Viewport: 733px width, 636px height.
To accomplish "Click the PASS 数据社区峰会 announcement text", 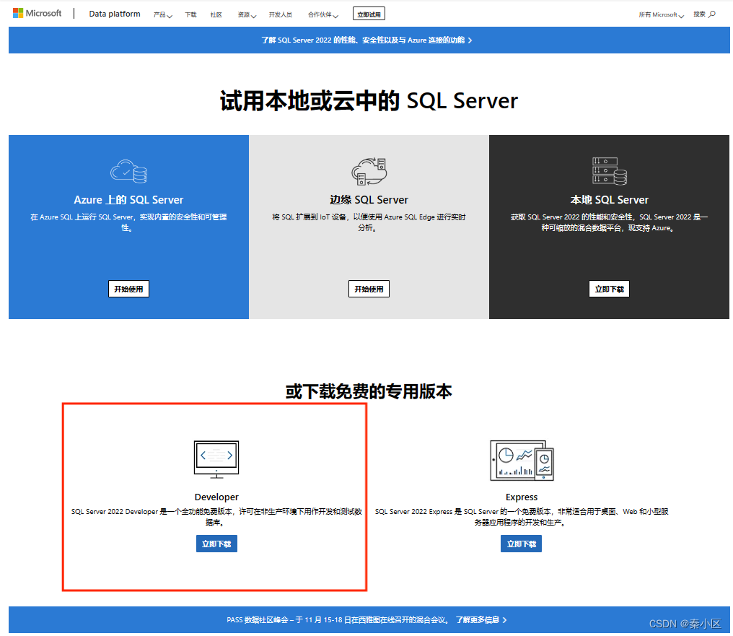I will (338, 620).
